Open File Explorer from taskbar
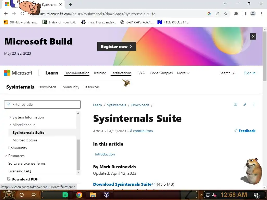 (x=93, y=195)
